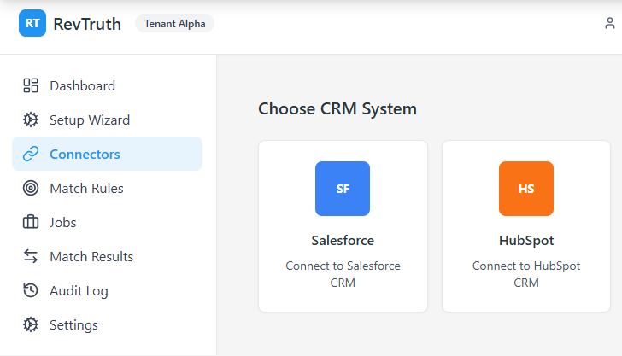
Task: Select the Salesforce CRM card
Action: pyautogui.click(x=343, y=226)
